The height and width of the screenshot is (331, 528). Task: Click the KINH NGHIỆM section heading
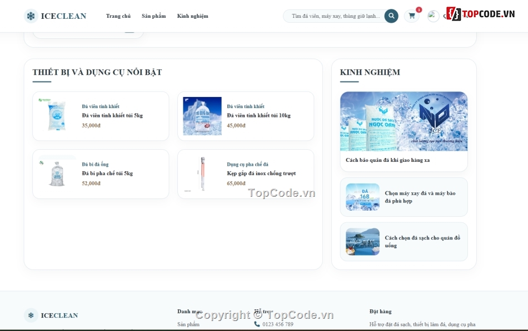pos(370,72)
